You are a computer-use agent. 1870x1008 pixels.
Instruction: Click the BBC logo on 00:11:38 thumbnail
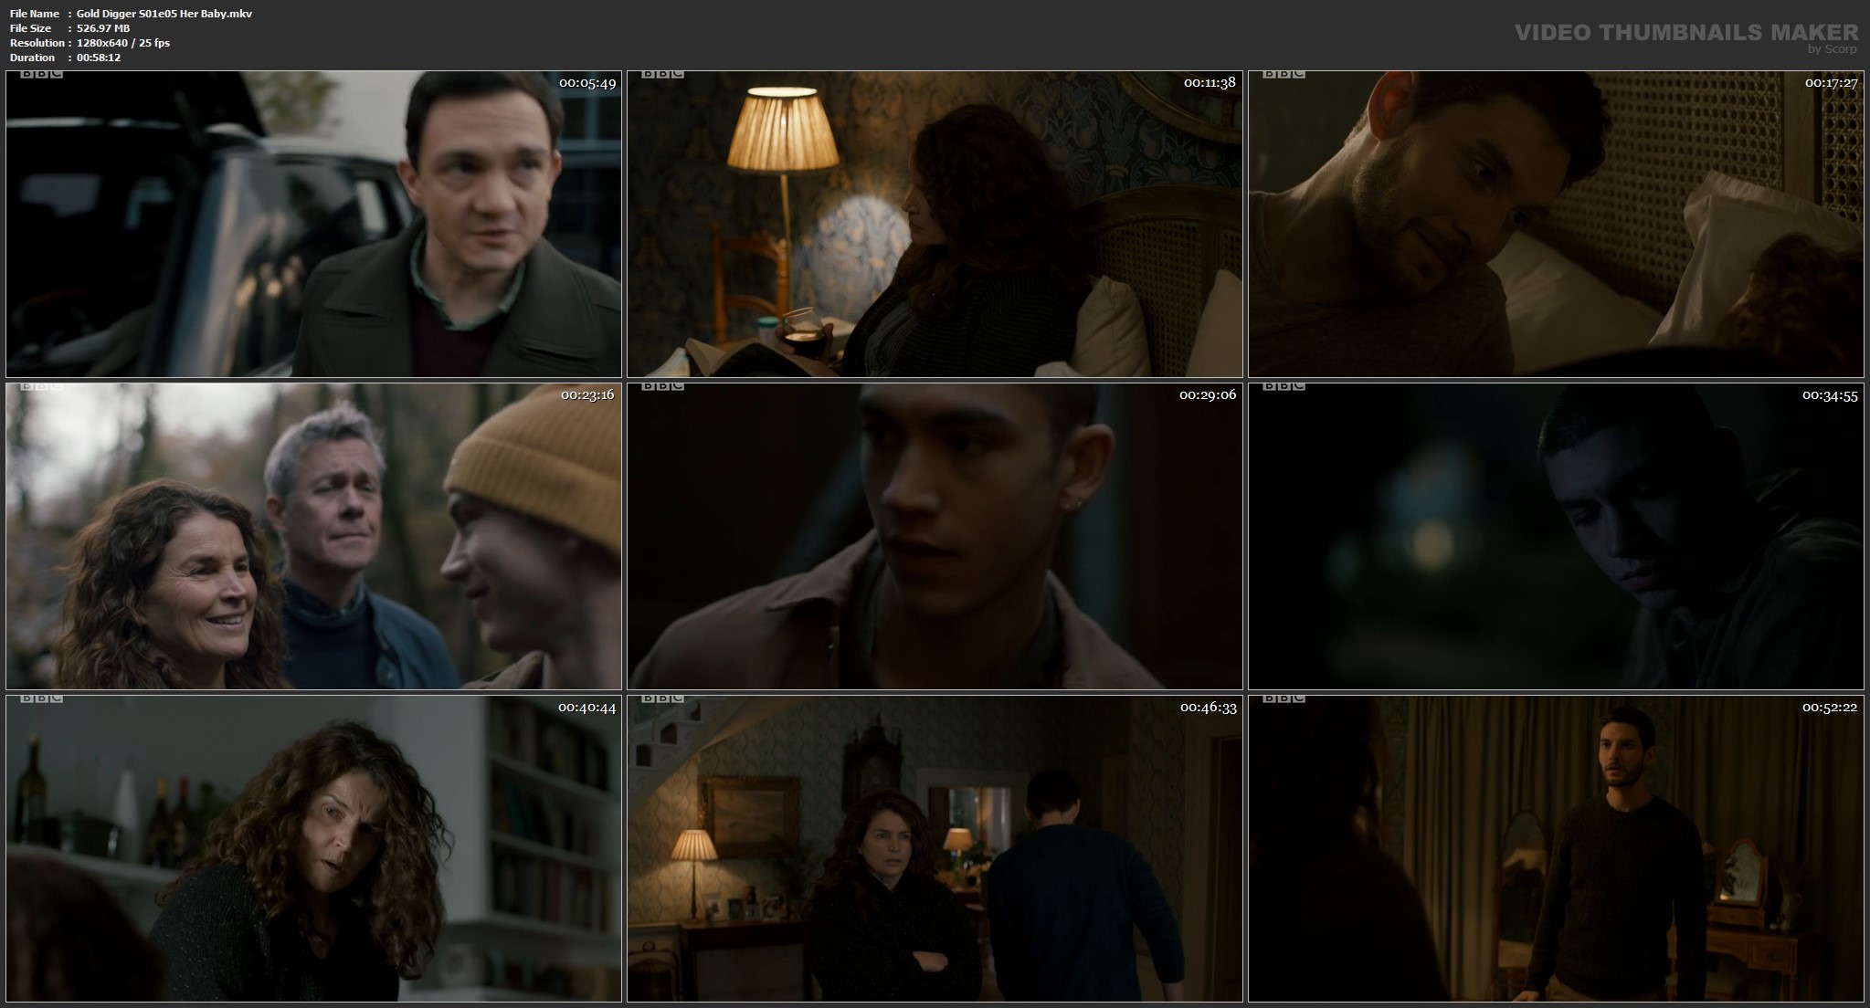pyautogui.click(x=662, y=74)
